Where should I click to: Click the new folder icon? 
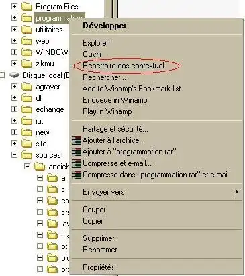click(x=27, y=132)
